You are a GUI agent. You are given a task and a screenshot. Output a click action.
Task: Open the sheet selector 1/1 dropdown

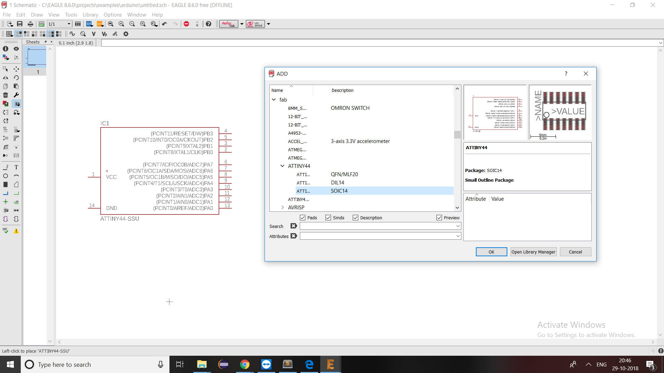[69, 24]
